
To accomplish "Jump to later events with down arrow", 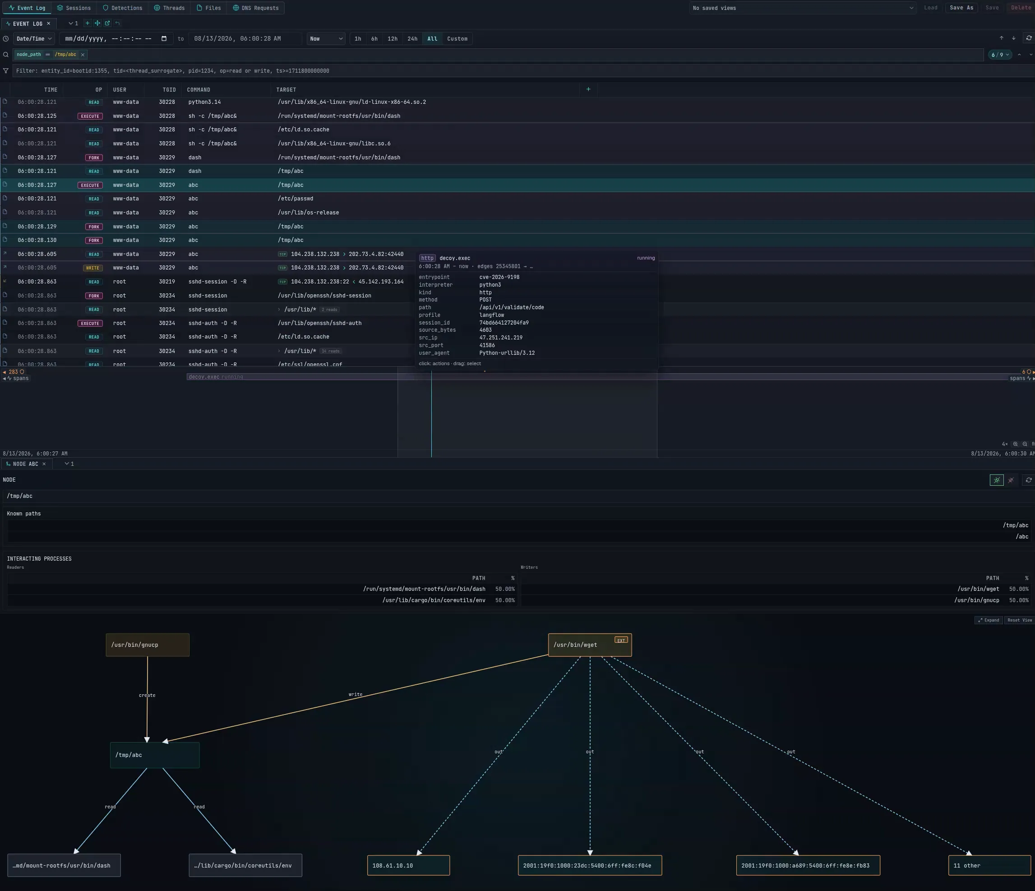I will coord(1013,38).
